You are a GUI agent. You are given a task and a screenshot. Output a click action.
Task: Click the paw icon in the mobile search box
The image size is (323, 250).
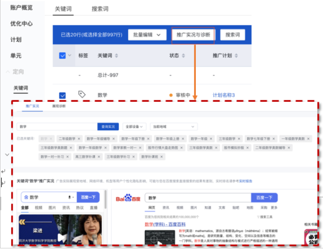(26, 197)
